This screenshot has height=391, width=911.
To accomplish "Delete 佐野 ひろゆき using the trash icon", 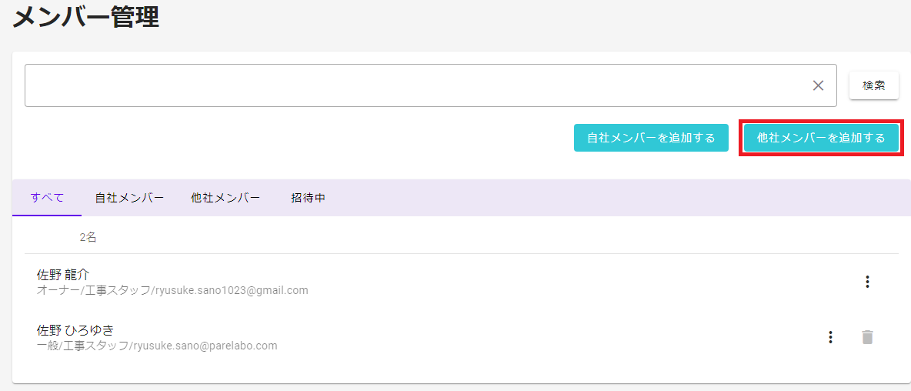I will coord(867,337).
